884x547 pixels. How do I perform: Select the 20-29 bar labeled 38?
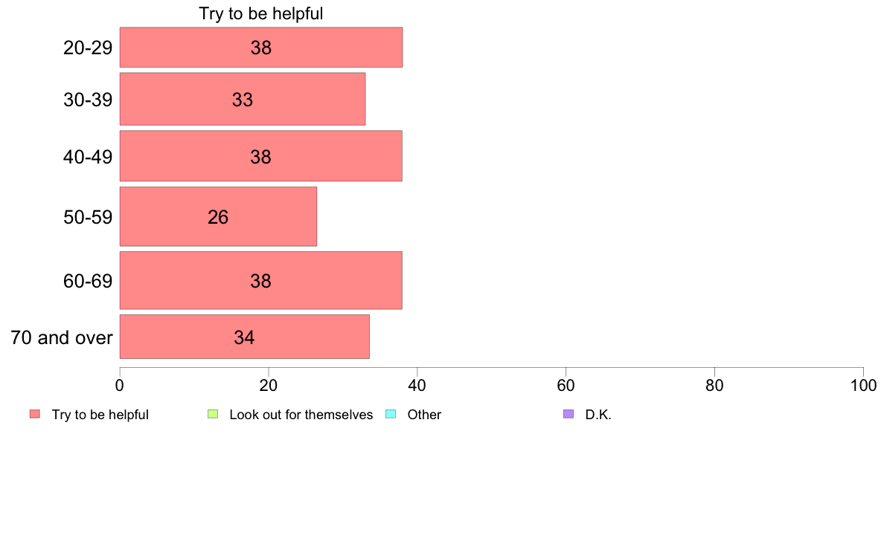[261, 48]
